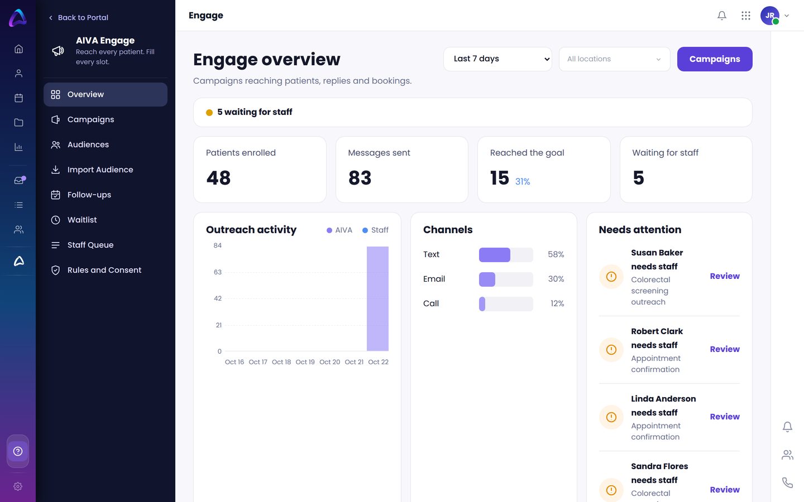804x502 pixels.
Task: Open the team members icon in left rail
Action: click(x=18, y=230)
